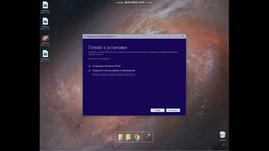269x151 pixels.
Task: Click the text "Установить Windows 10 Pro"
Action: pos(106,66)
